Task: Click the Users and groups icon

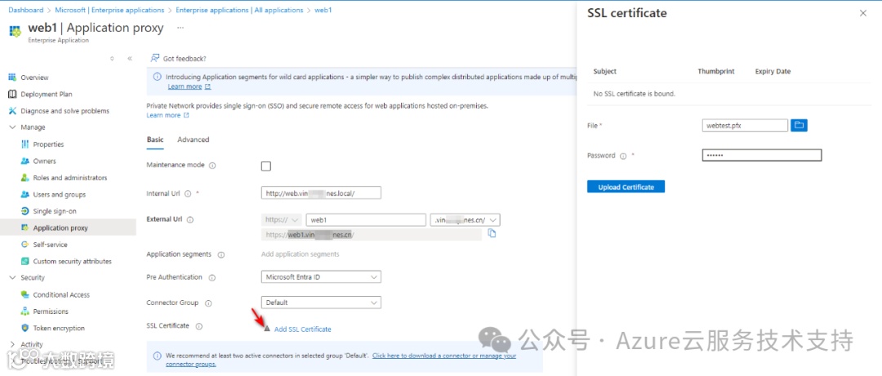Action: tap(24, 195)
